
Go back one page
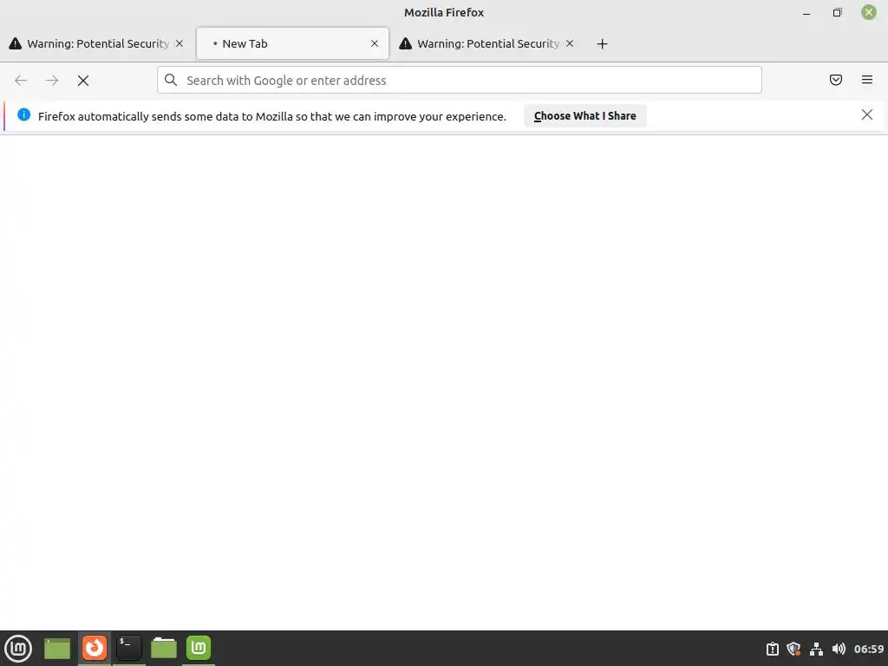pyautogui.click(x=21, y=81)
